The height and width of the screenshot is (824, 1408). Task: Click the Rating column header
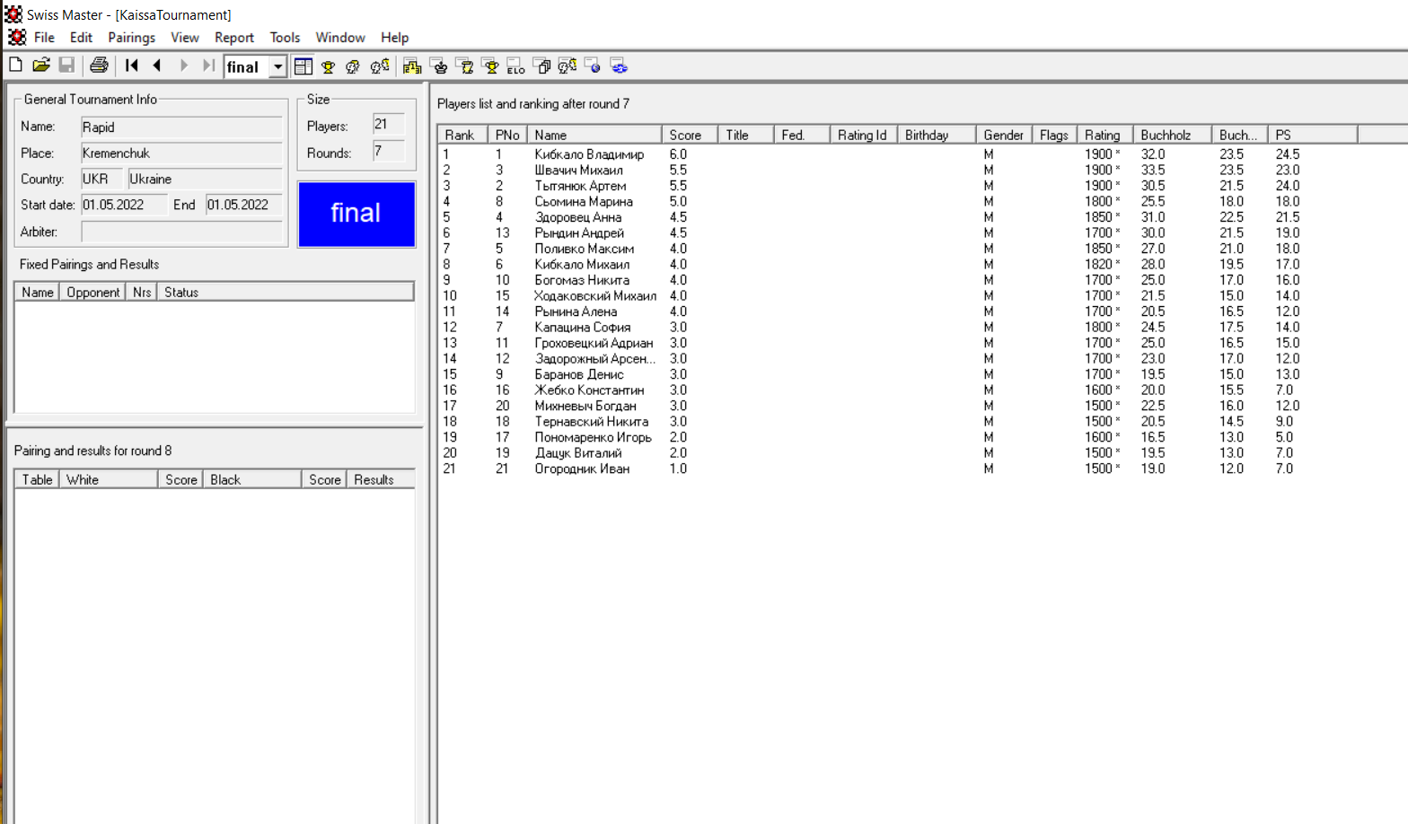pos(1103,136)
